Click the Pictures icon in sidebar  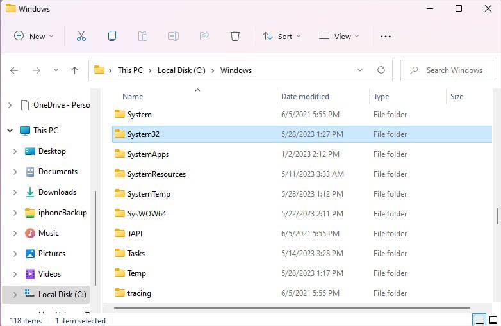[x=30, y=254]
